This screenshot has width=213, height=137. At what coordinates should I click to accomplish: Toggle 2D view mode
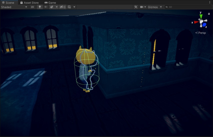[x=32, y=7]
